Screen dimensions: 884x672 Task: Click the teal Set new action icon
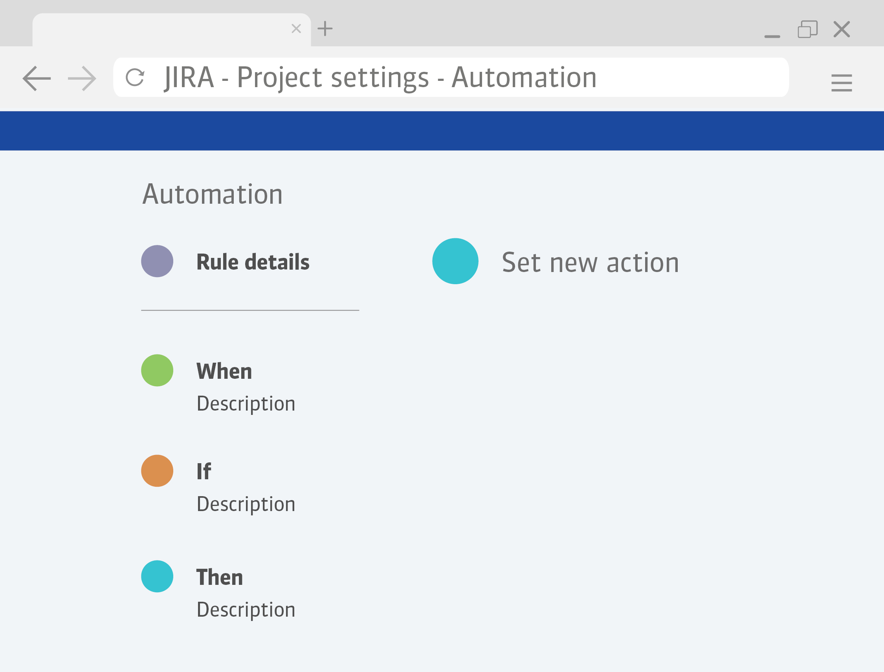tap(455, 261)
